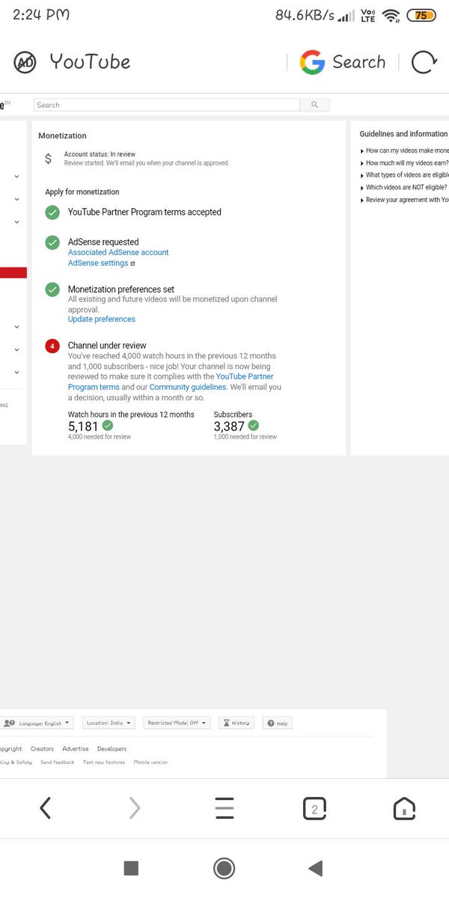Expand "What types of videos are eligible"

[x=404, y=175]
